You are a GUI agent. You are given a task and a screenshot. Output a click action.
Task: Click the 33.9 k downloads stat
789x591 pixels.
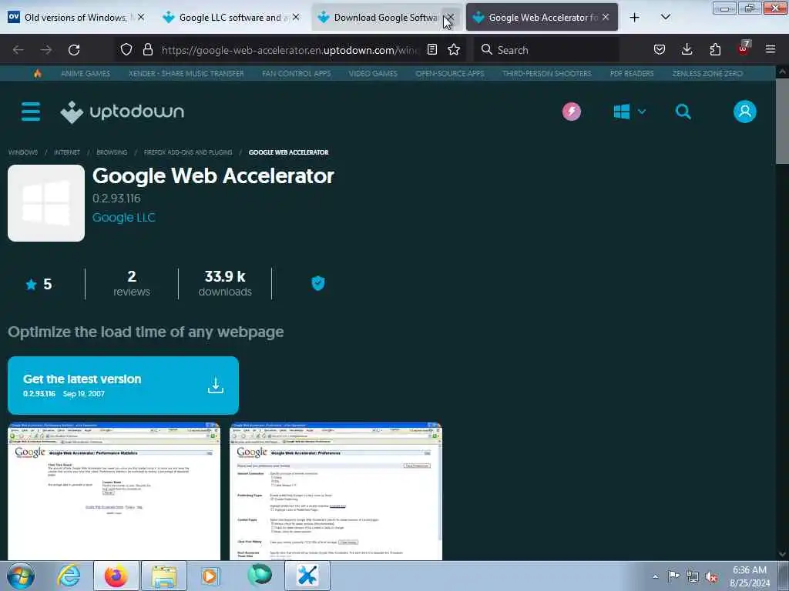tap(225, 283)
